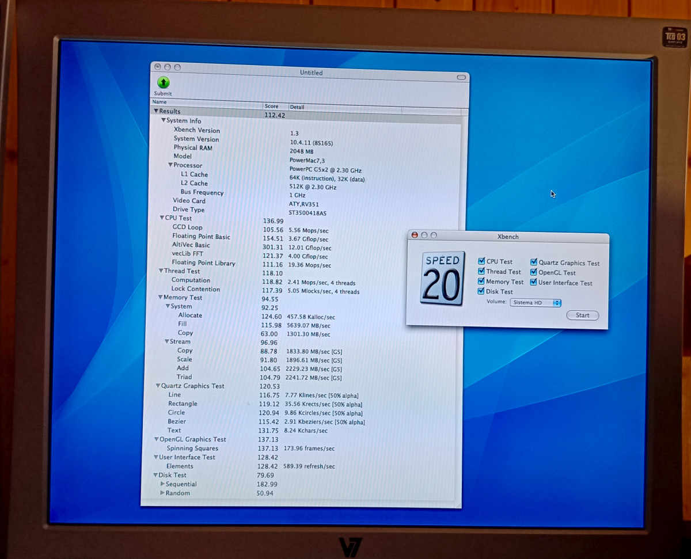
Task: Click the green Submit arrow icon
Action: tap(163, 83)
